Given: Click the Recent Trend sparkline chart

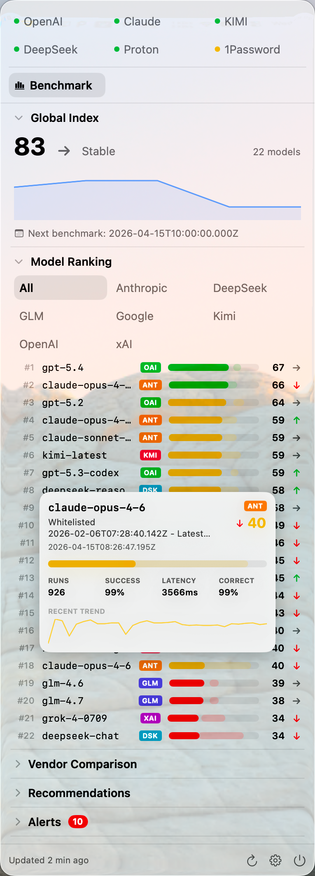Looking at the screenshot, I should 157,627.
